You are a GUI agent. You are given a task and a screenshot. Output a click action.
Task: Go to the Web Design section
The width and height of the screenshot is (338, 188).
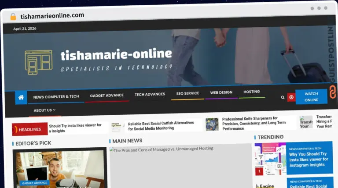(221, 92)
